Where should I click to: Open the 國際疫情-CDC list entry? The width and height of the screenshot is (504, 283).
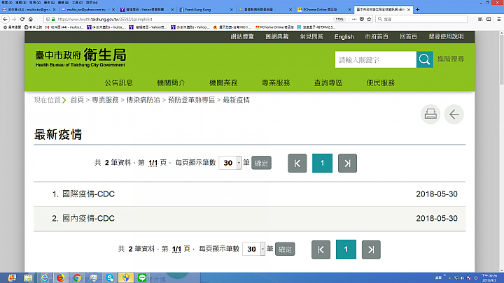(88, 194)
